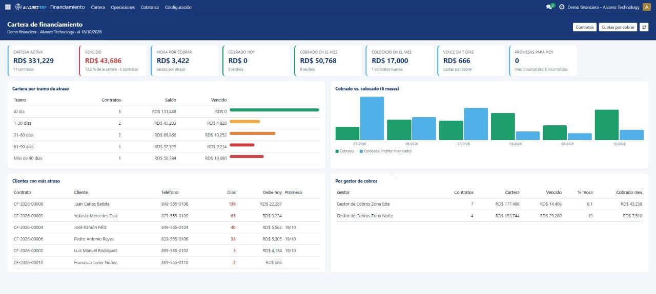Open contract CF-2026-00006
This screenshot has width=656, height=294.
click(28, 239)
